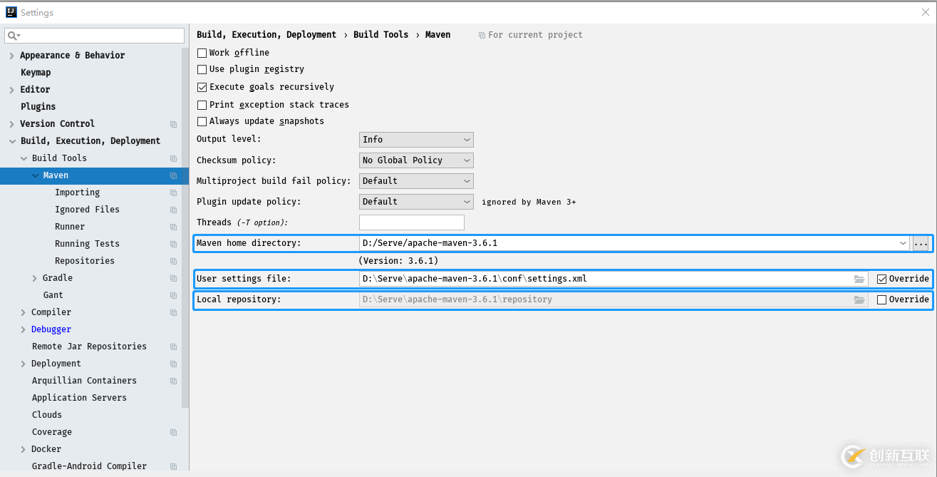The height and width of the screenshot is (477, 937).
Task: Open the Output level dropdown
Action: click(416, 140)
